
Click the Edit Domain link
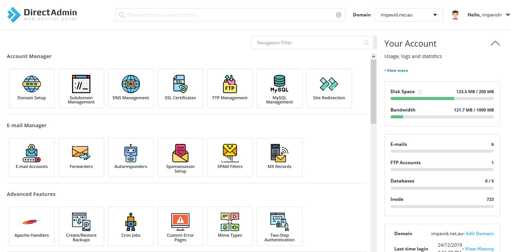coord(479,234)
